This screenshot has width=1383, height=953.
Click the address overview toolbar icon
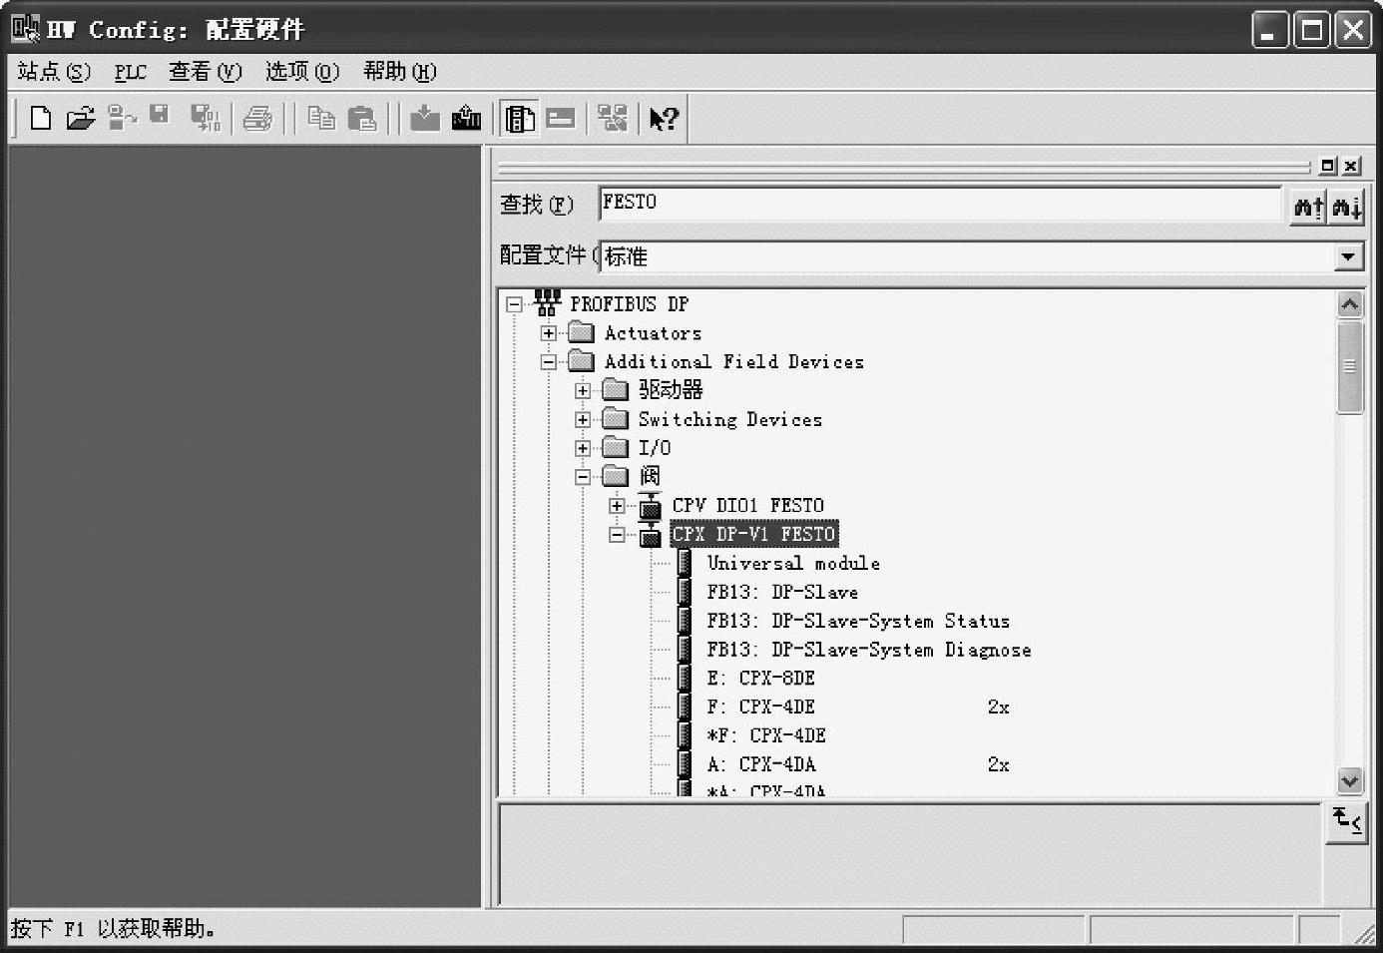coord(561,118)
